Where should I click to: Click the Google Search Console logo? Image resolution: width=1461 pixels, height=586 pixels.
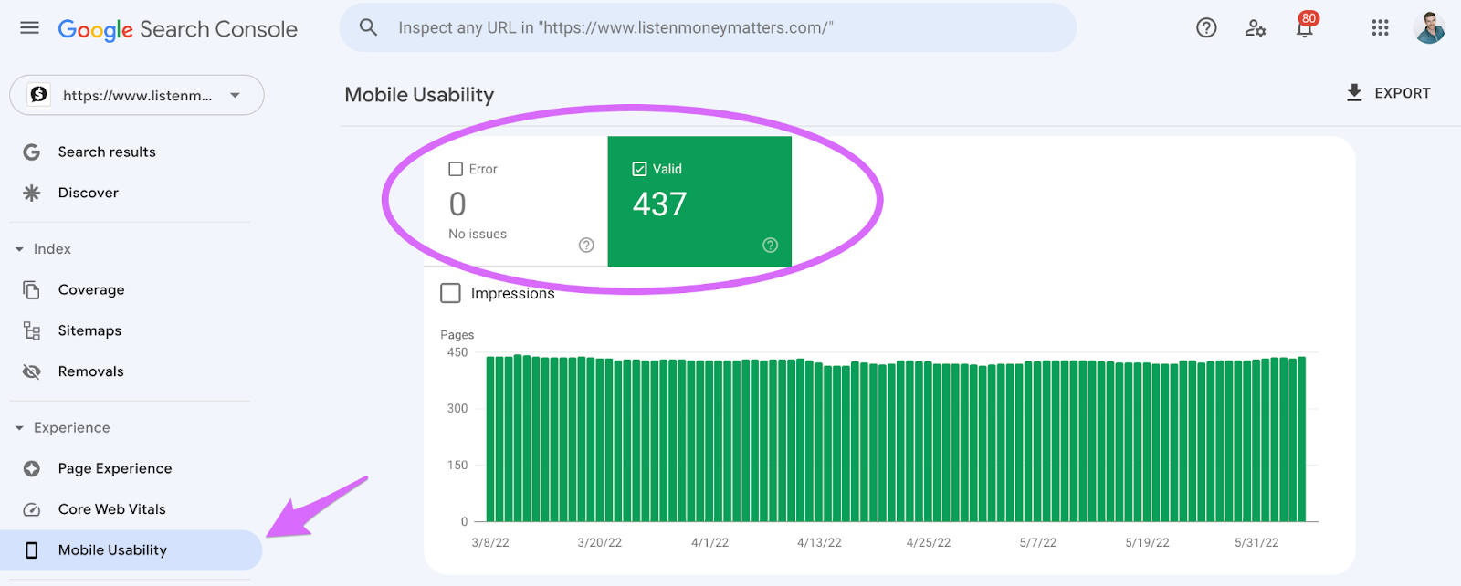click(x=177, y=29)
